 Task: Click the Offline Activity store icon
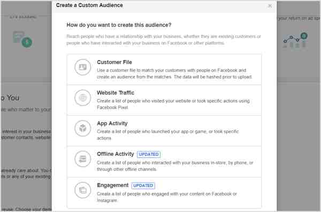(x=83, y=159)
